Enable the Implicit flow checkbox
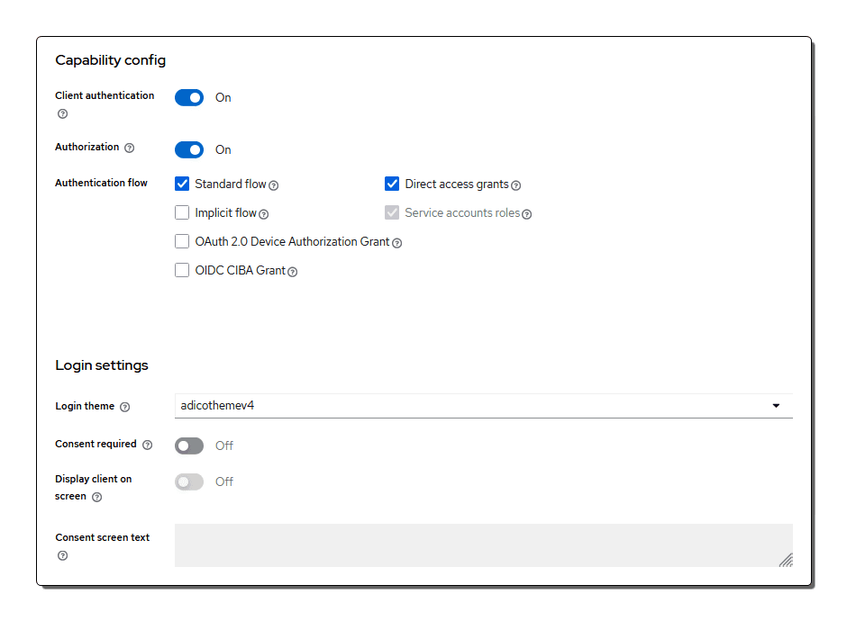847x621 pixels. [182, 213]
